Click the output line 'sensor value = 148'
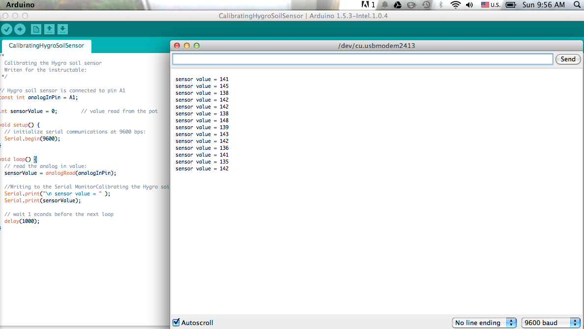Viewport: 584px width, 329px height. click(202, 121)
